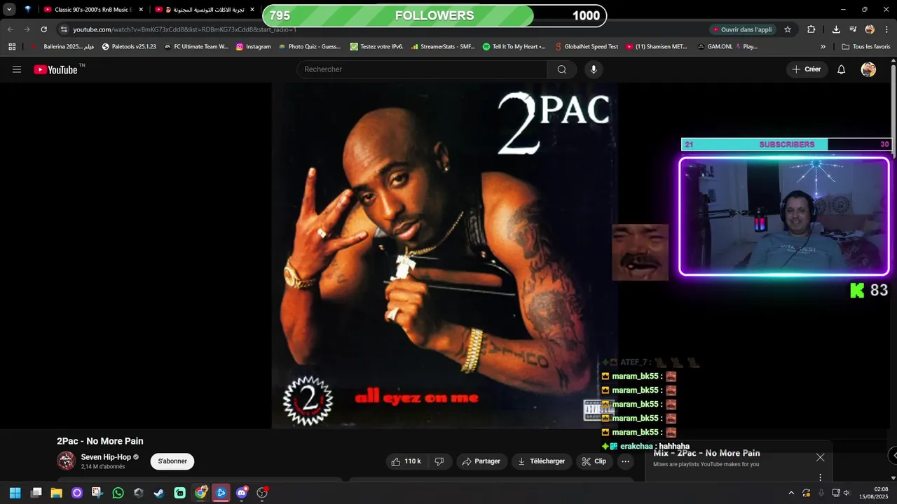The height and width of the screenshot is (504, 897).
Task: Click Ouvrir dans l'appli chip
Action: [743, 29]
